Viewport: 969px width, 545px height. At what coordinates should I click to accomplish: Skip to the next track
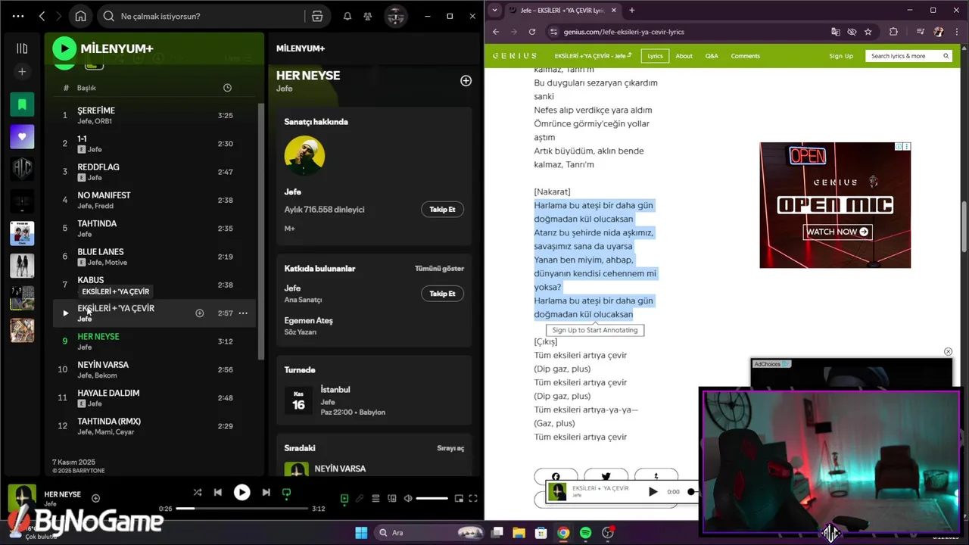pos(266,492)
